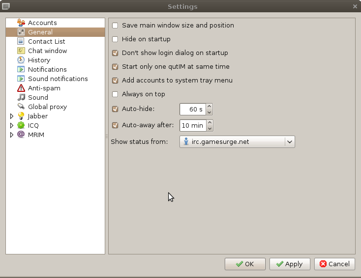
Task: Decrease the Auto-hide seconds value
Action: pyautogui.click(x=210, y=112)
